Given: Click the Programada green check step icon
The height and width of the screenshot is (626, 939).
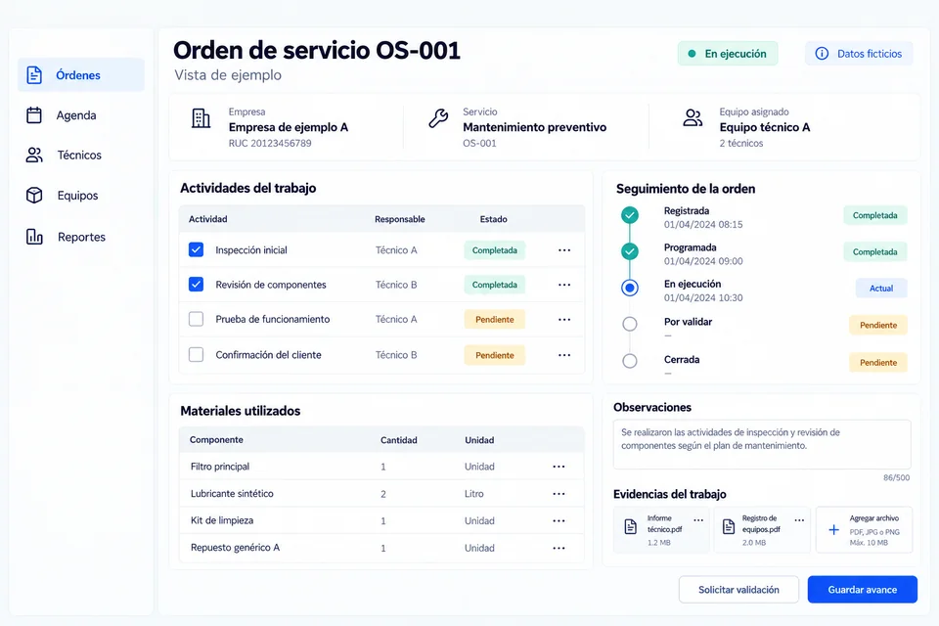Looking at the screenshot, I should point(629,251).
